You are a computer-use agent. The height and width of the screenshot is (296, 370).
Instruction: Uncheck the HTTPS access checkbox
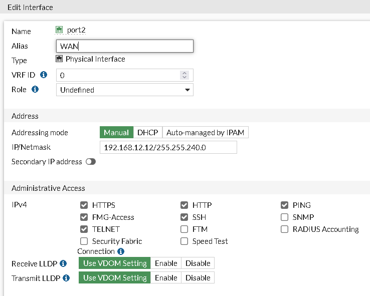coord(84,205)
